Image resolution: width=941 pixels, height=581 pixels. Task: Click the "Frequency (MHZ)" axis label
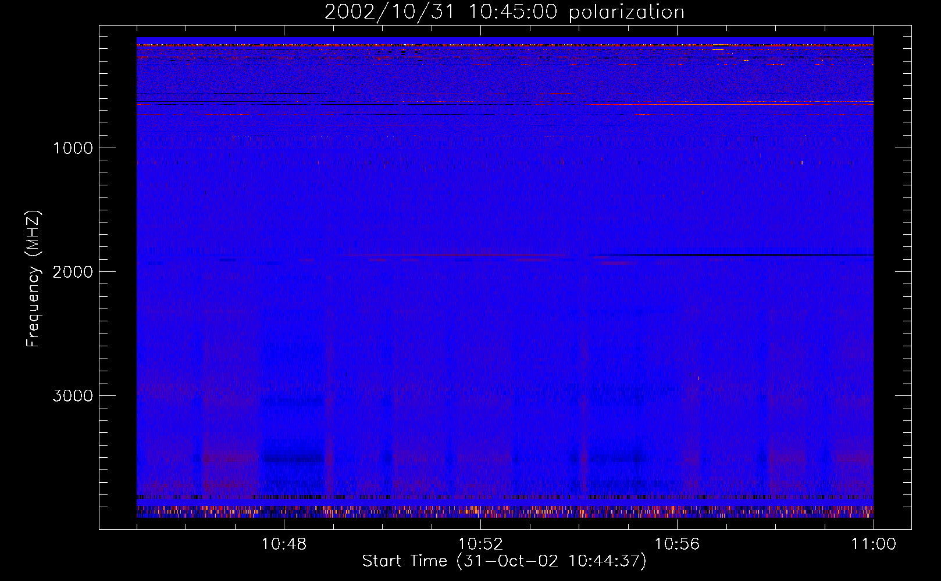[34, 278]
